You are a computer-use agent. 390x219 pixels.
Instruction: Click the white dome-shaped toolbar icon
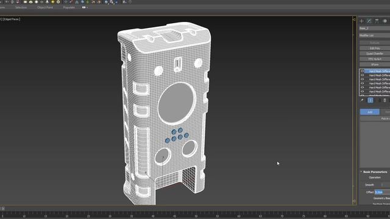(x=31, y=2)
